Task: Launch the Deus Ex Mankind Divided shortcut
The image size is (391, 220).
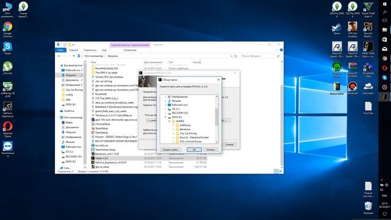Action: 368,29
